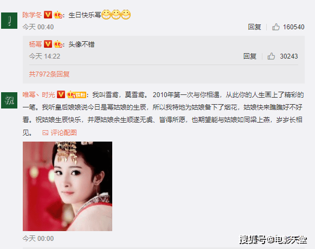This screenshot has height=249, width=315.
Task: Click 唯幂、时光's verified V badge
Action: [x=61, y=94]
